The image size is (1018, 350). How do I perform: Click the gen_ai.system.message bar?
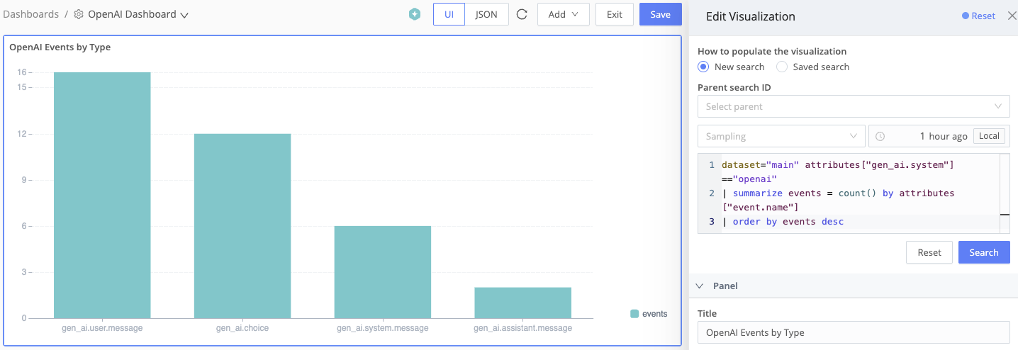(x=383, y=272)
